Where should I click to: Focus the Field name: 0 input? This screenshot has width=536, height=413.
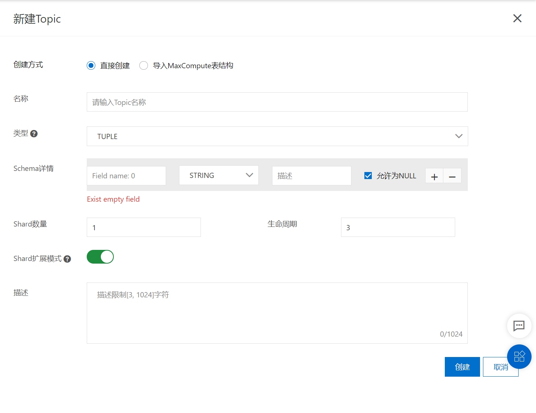pyautogui.click(x=126, y=176)
